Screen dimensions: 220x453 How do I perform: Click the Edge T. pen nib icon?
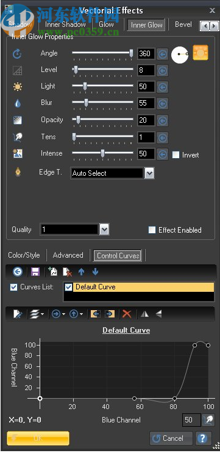coord(18,173)
